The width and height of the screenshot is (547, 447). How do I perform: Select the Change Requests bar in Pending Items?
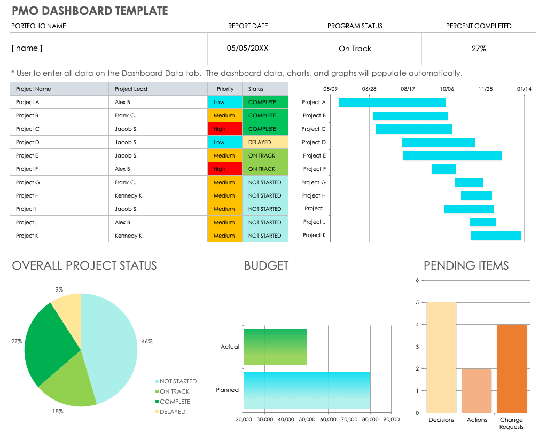click(x=512, y=368)
